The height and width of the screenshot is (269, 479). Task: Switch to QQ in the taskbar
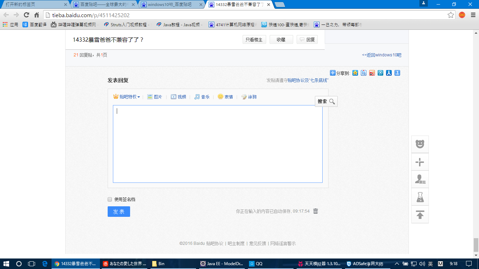pos(271,264)
